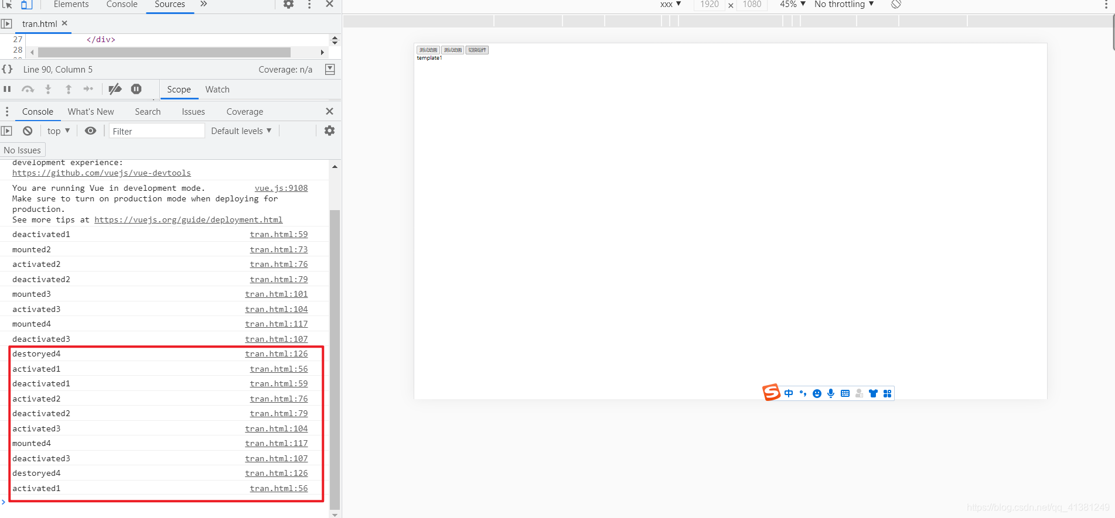This screenshot has width=1115, height=518.
Task: Click the No Issues button
Action: [x=22, y=150]
